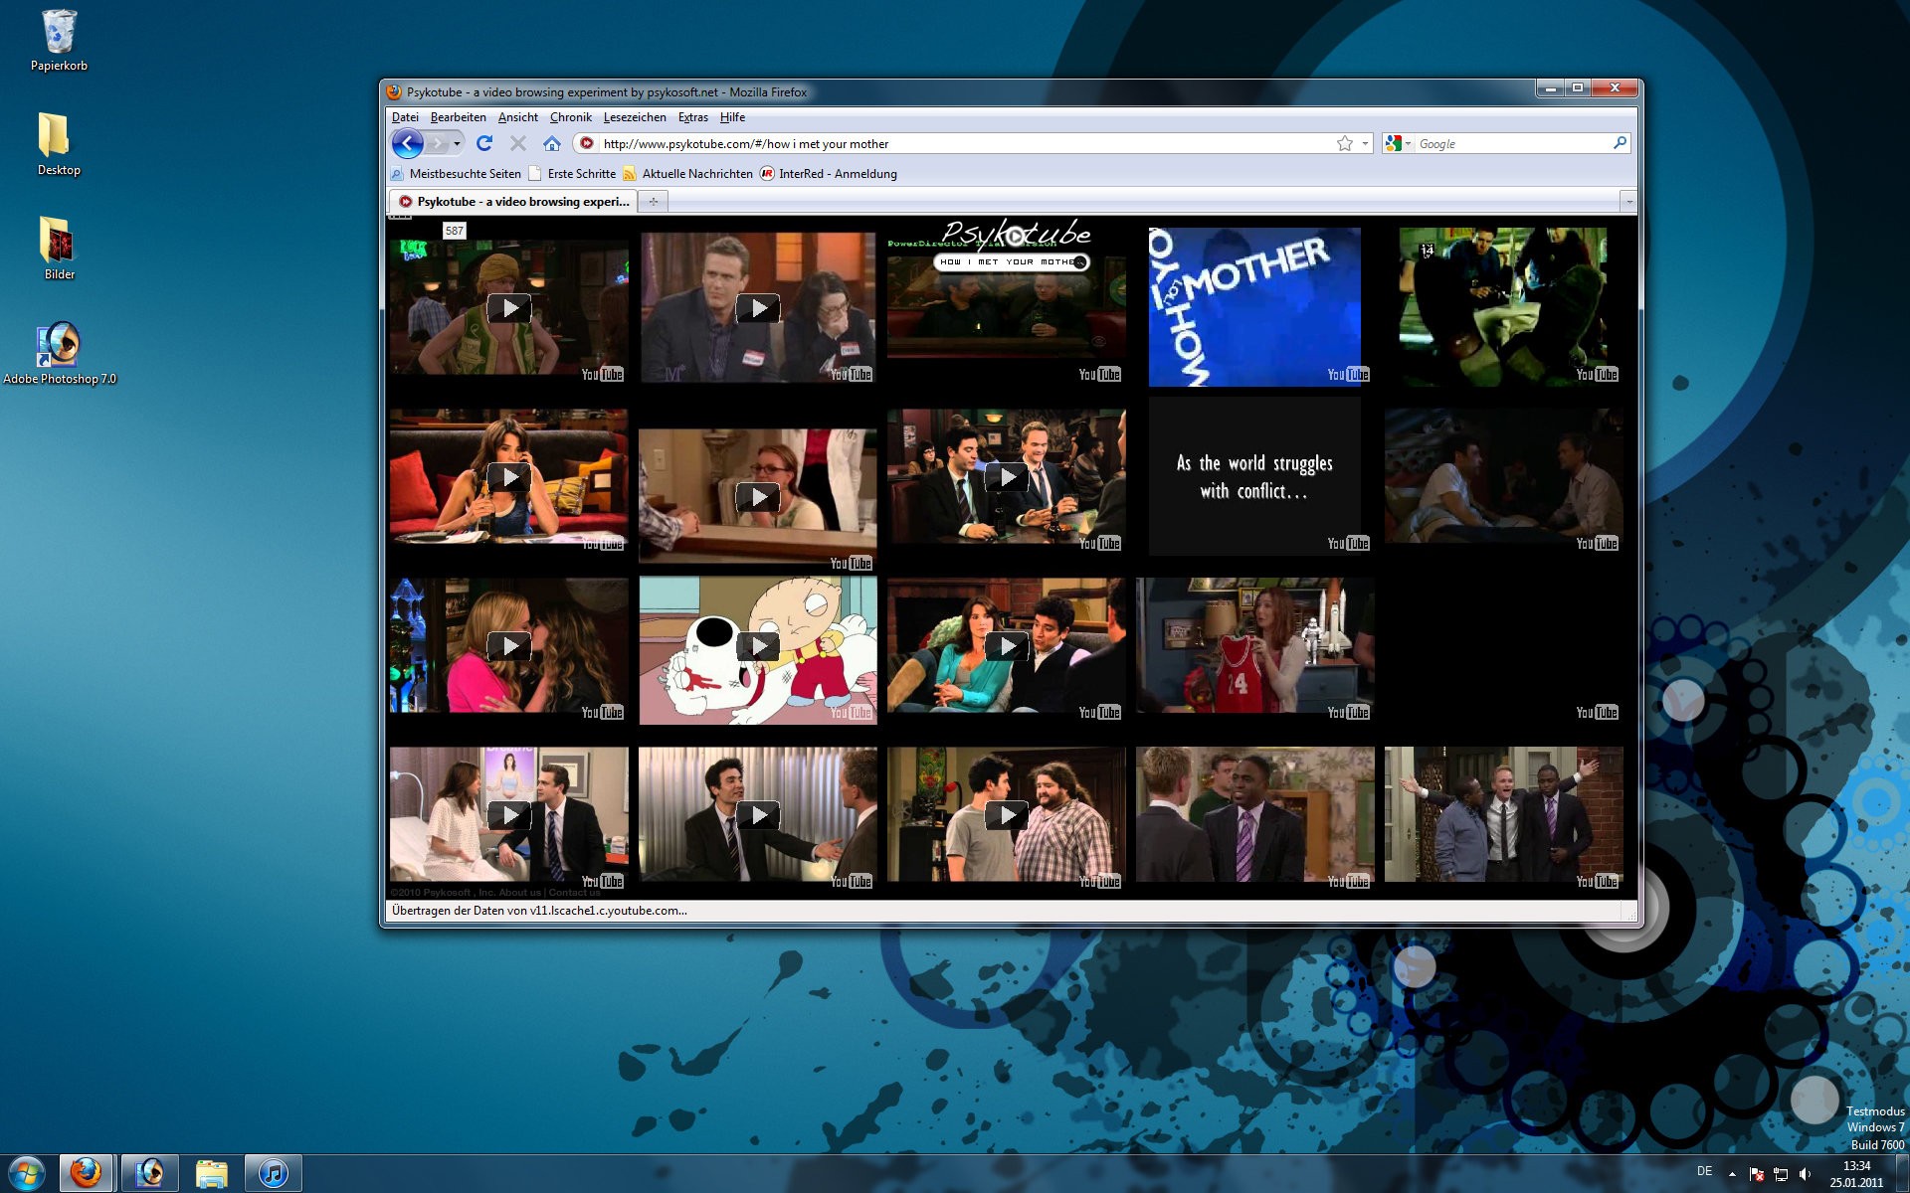Viewport: 1910px width, 1193px height.
Task: Play the video of woman in hospital gown
Action: (x=509, y=815)
